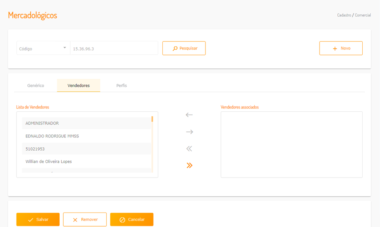Select the 51021953 list entry
This screenshot has width=380, height=227.
click(x=86, y=149)
